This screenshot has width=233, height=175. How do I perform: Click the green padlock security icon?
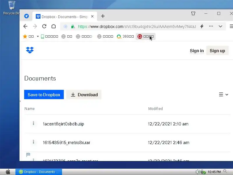[73, 27]
